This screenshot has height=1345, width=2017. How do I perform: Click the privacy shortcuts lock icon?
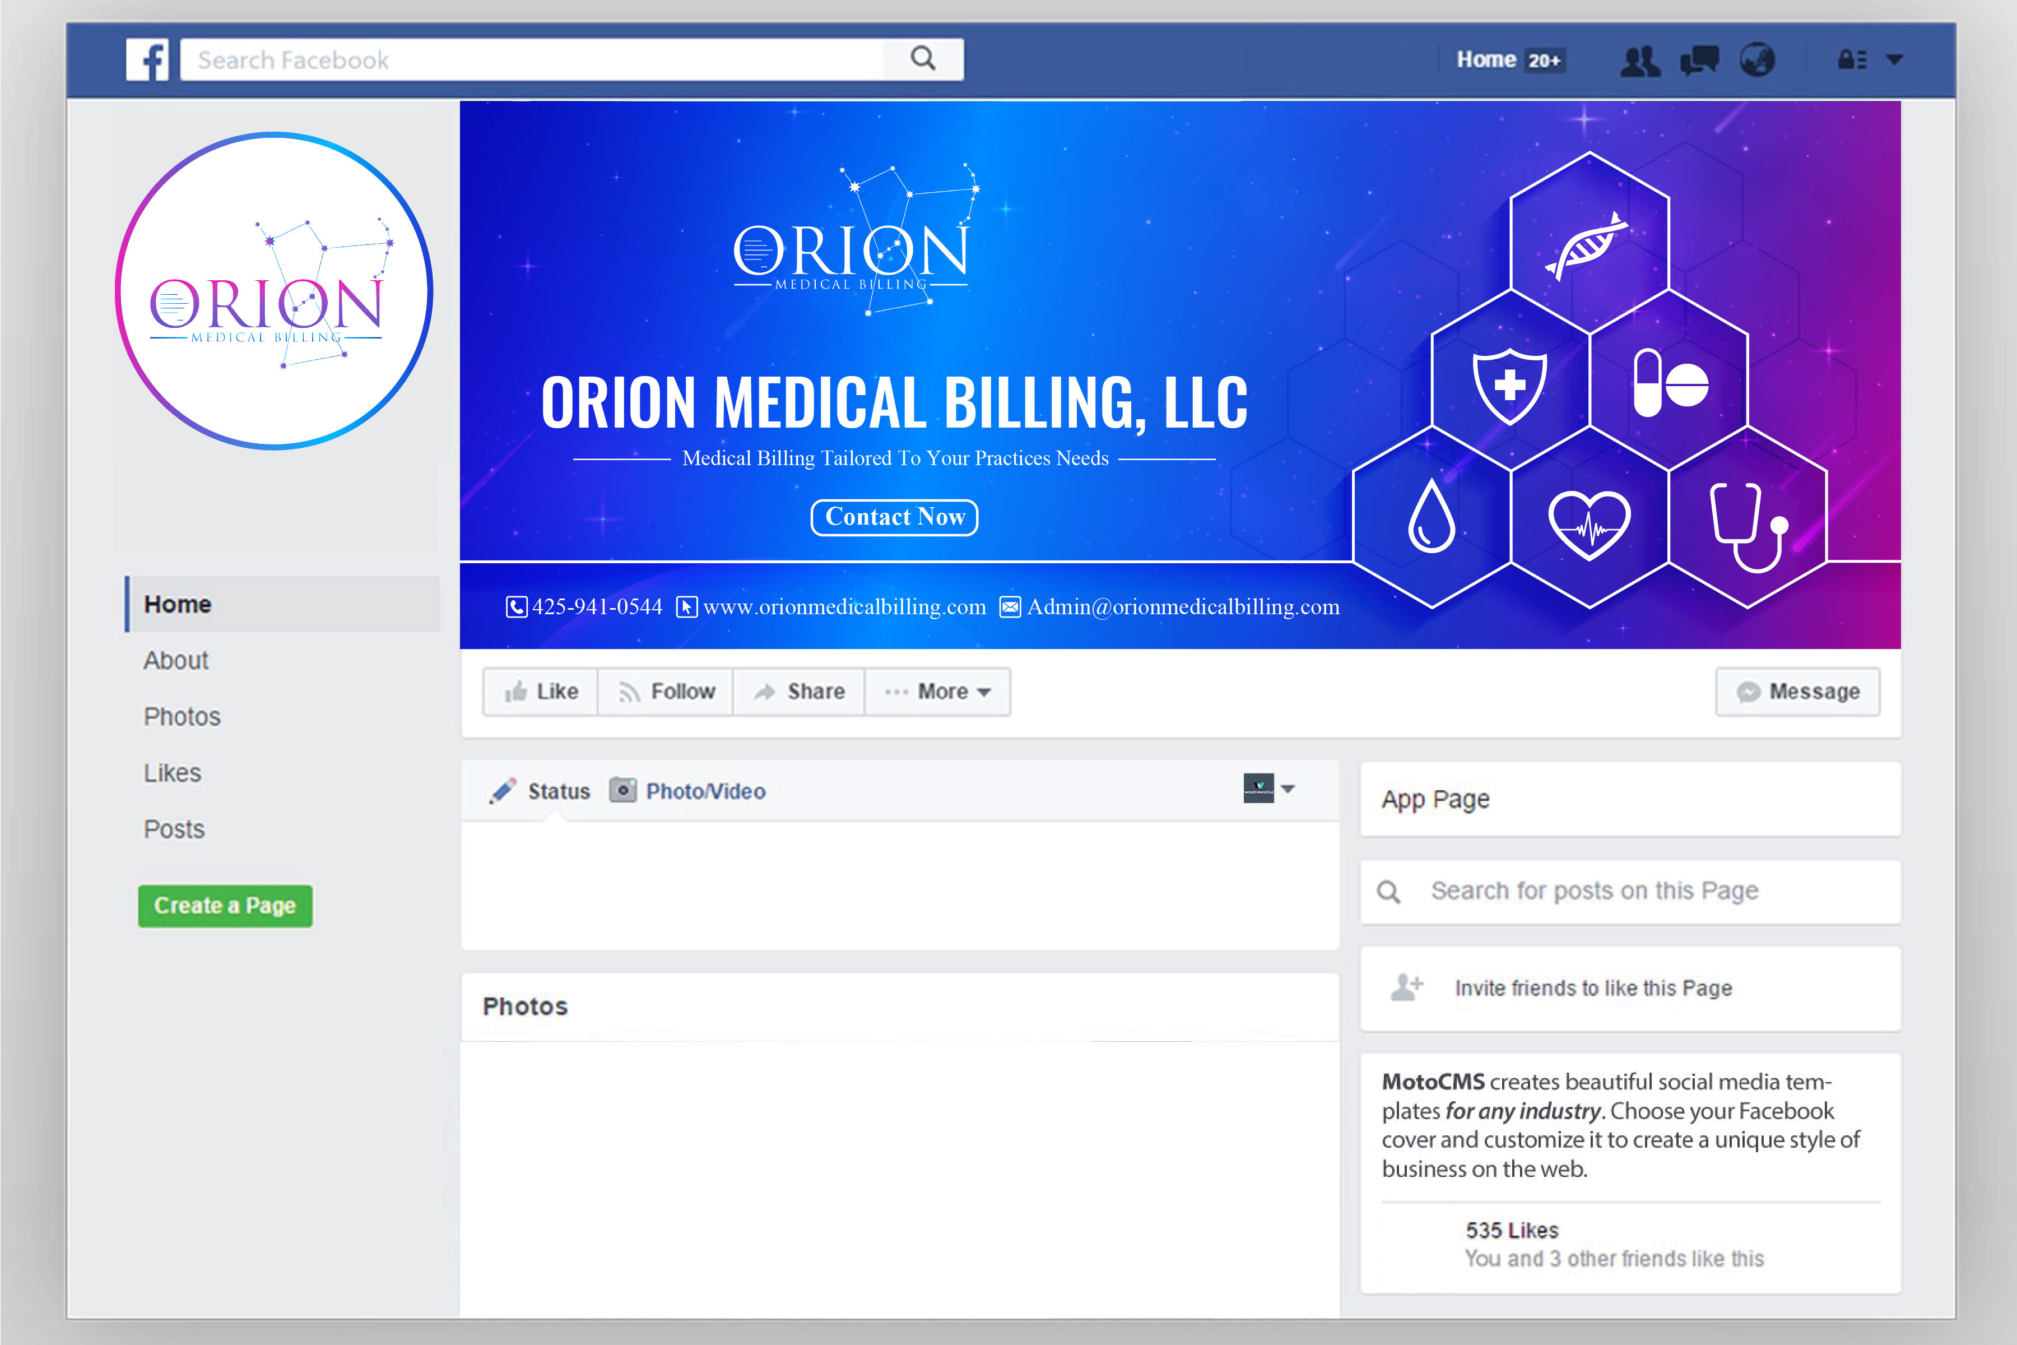point(1852,59)
